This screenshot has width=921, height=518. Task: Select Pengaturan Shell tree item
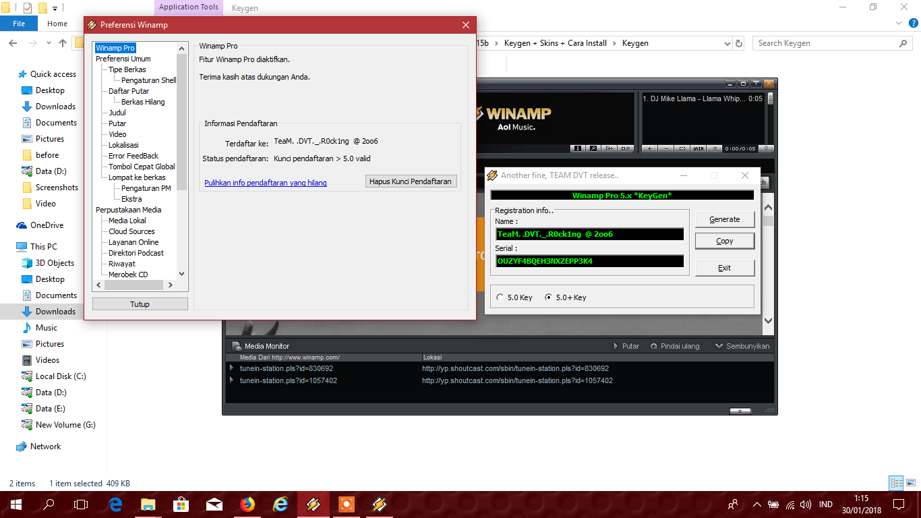tap(148, 80)
